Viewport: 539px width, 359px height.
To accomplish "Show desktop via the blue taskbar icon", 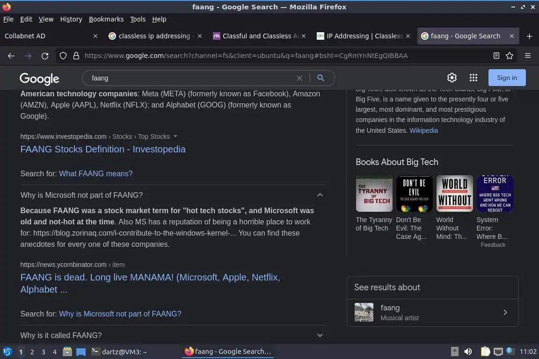I will pos(81,352).
